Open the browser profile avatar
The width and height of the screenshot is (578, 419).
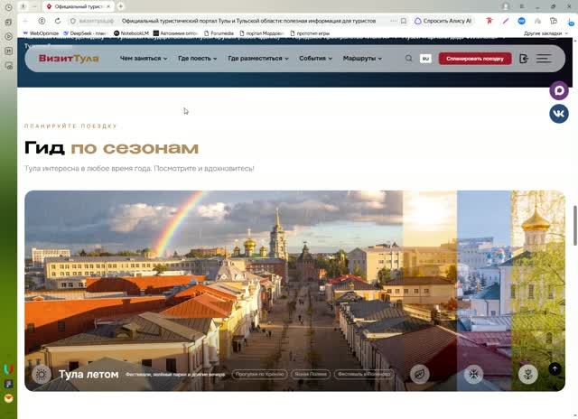pyautogui.click(x=506, y=6)
